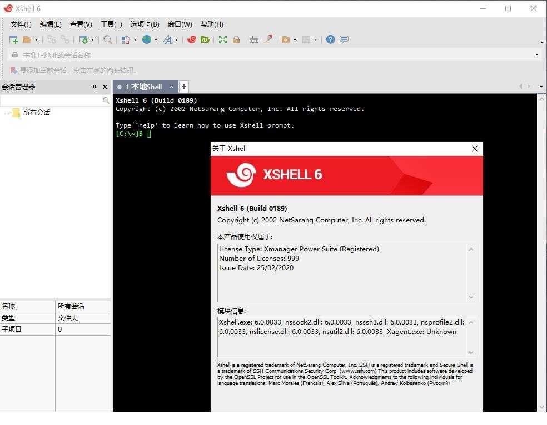Open the 工具(T) menu
Viewport: 547px width, 425px height.
111,24
